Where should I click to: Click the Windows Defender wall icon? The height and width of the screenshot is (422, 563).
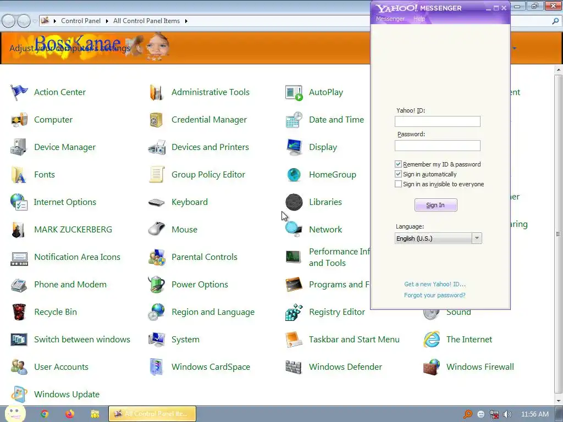(x=294, y=367)
